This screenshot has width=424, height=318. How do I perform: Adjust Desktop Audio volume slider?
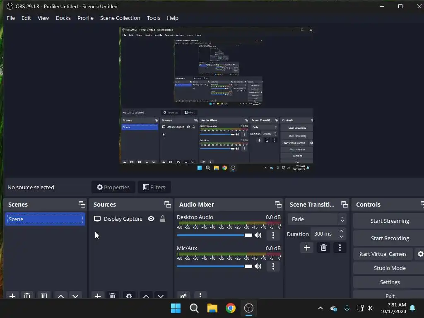click(214, 235)
